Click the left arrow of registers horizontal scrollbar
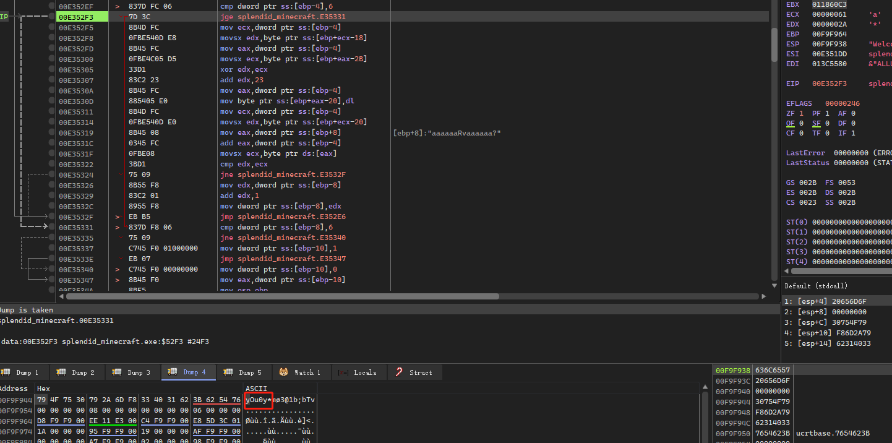 pos(787,271)
